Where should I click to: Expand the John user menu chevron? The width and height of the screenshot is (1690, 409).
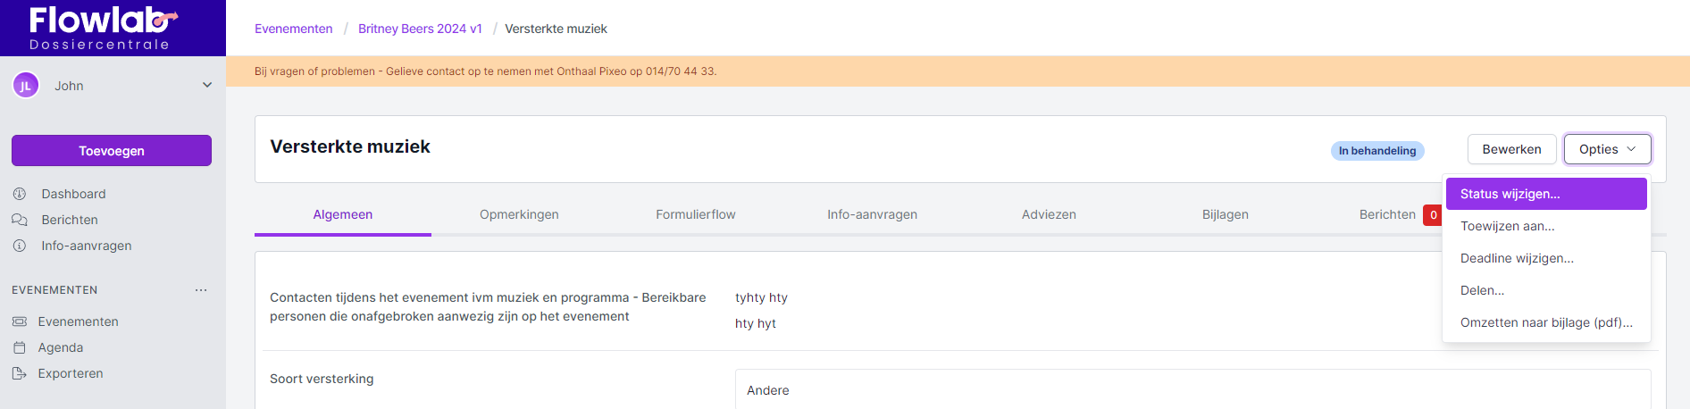click(x=207, y=86)
